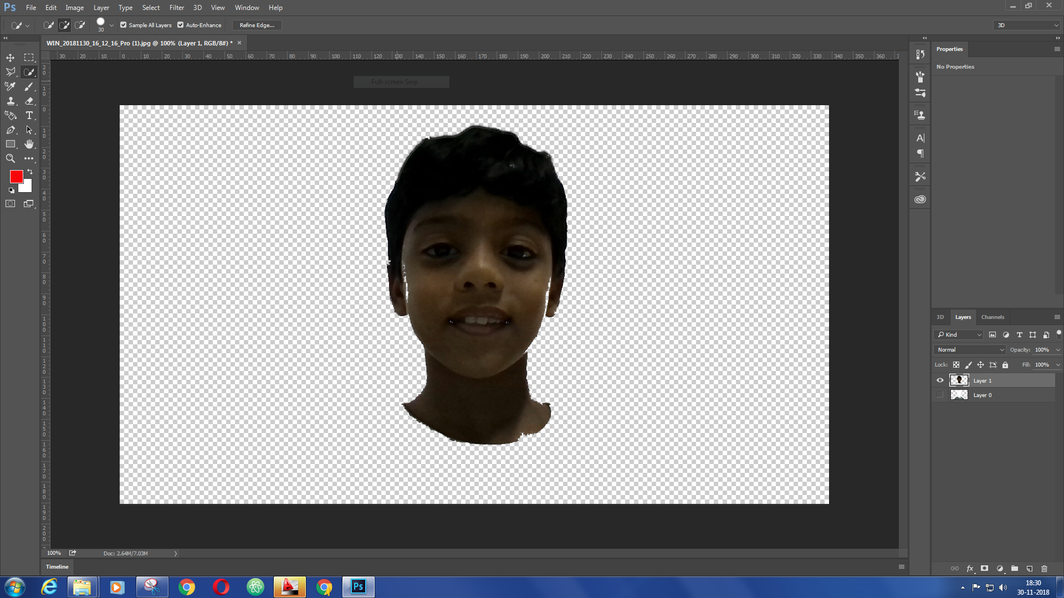Open the Kind filter dropdown
Viewport: 1064px width, 598px height.
pyautogui.click(x=959, y=334)
